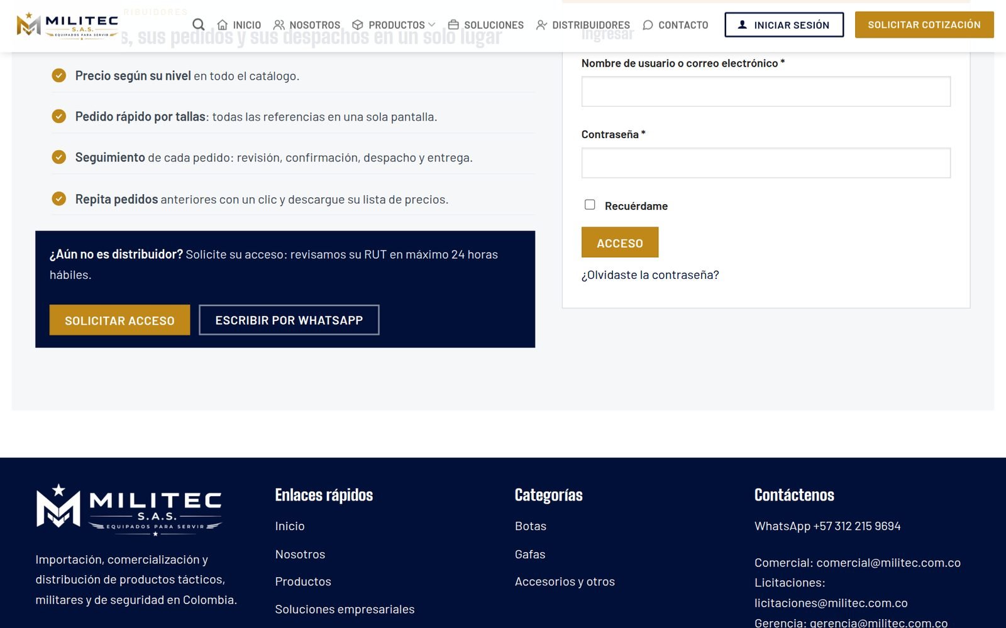Screen dimensions: 1006x628
Task: Click the check icon next to Seguimiento
Action: point(59,157)
